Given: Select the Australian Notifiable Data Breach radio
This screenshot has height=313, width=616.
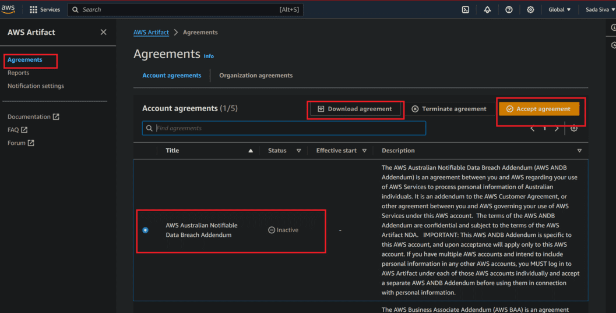Looking at the screenshot, I should 145,230.
